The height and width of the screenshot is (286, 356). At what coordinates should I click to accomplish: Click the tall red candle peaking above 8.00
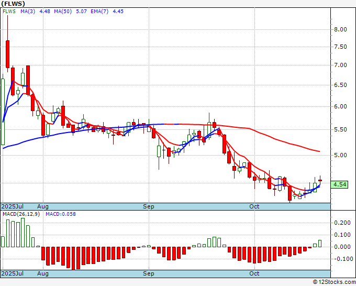point(7,54)
